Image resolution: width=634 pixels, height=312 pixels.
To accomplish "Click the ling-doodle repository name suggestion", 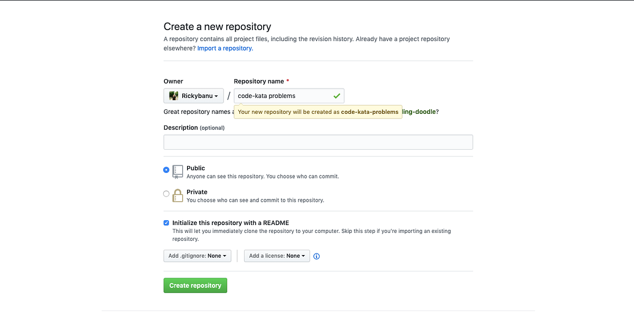I will click(x=419, y=111).
